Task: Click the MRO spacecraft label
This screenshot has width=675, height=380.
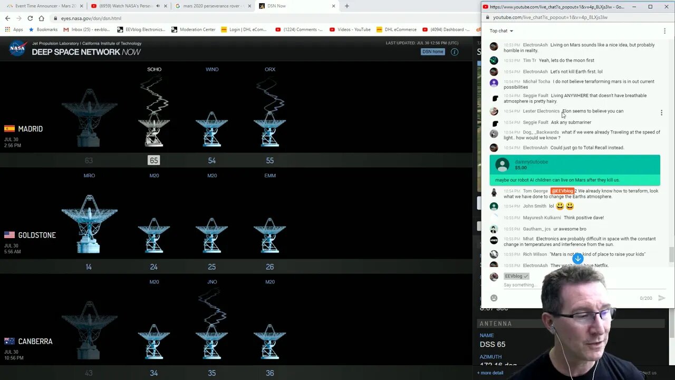Action: 89,175
